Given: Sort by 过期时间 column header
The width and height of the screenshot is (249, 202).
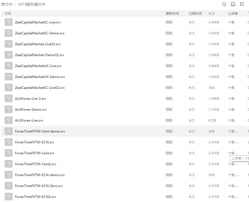Looking at the screenshot, I should click(x=195, y=14).
